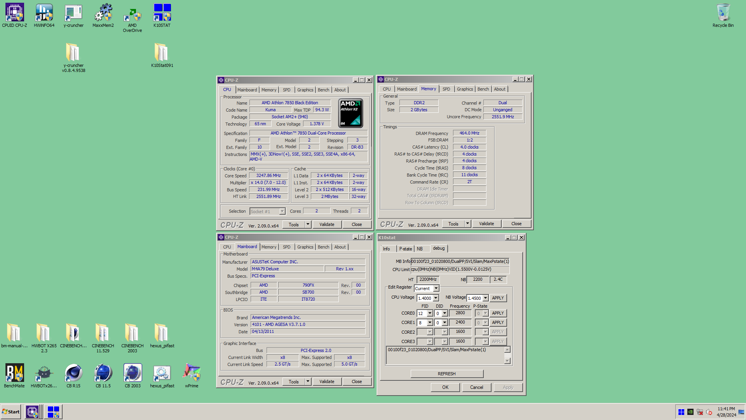Image resolution: width=746 pixels, height=420 pixels.
Task: Open hexus_pifast folder icon
Action: point(162,335)
